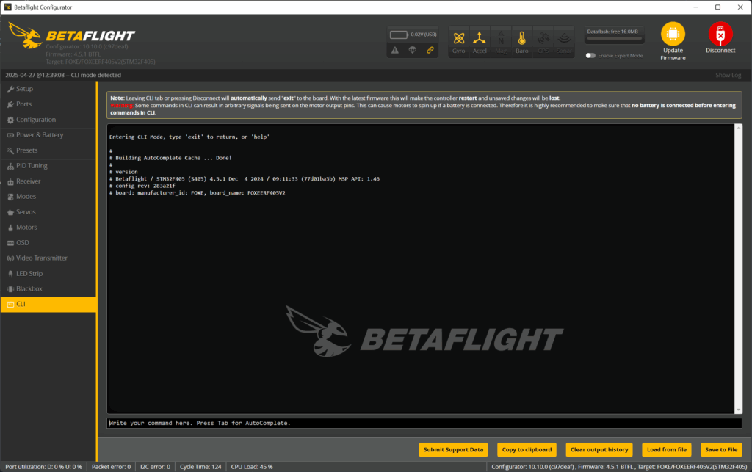Select the active CLI tab
752x472 pixels.
(48, 305)
